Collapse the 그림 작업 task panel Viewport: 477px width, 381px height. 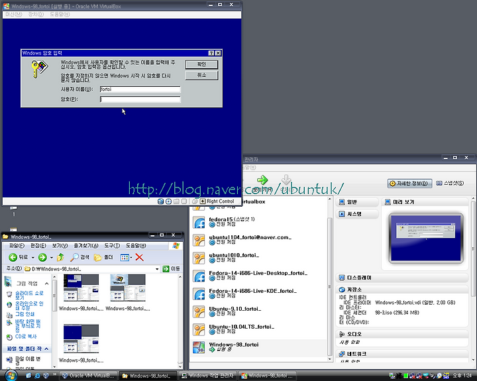(46, 284)
